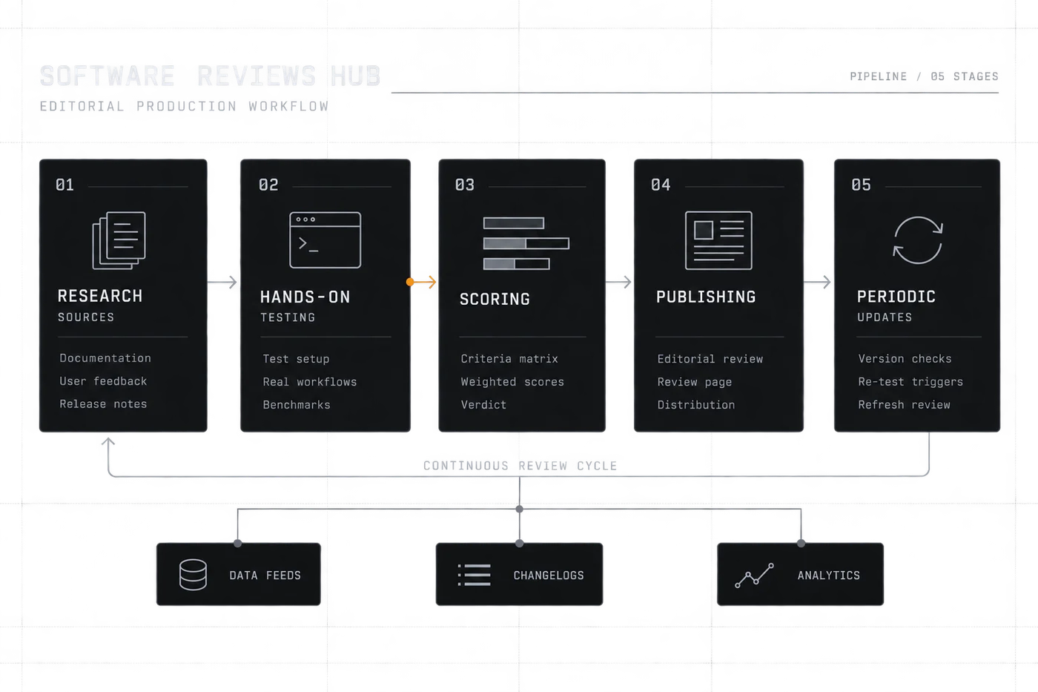Click the Verdict item
The height and width of the screenshot is (692, 1038).
coord(483,405)
